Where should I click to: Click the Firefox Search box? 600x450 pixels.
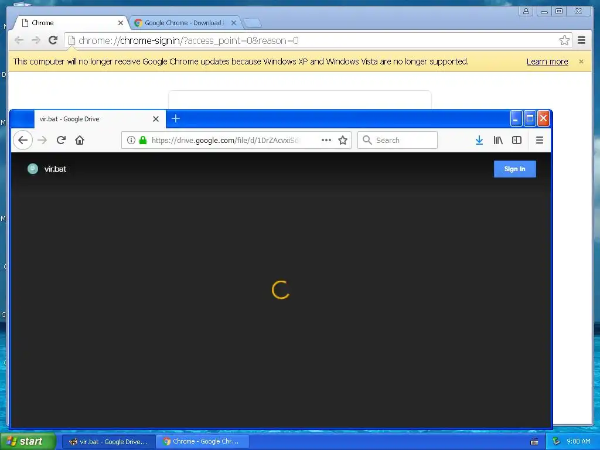click(x=398, y=140)
